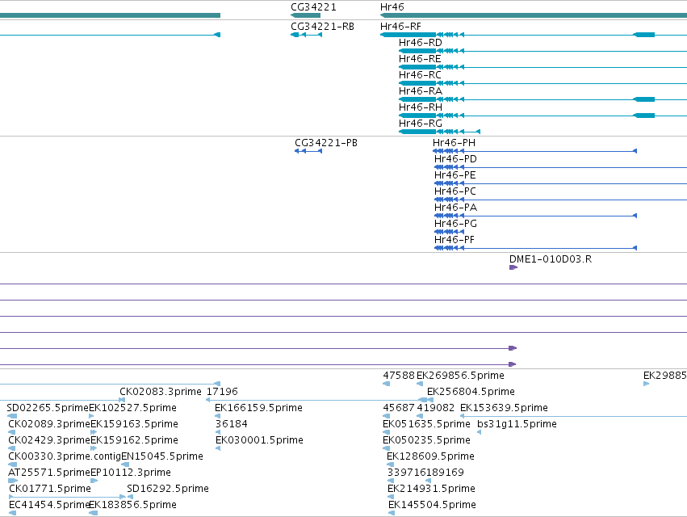The width and height of the screenshot is (687, 517).
Task: Select the EN15045.5prime EST label
Action: pyautogui.click(x=162, y=456)
